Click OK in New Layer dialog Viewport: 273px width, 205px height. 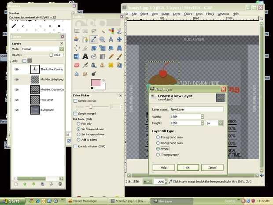coord(188,168)
